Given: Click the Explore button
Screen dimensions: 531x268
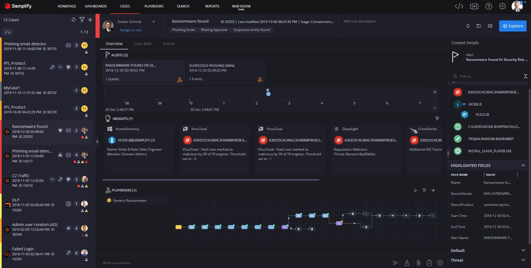Looking at the screenshot, I should click(x=512, y=26).
